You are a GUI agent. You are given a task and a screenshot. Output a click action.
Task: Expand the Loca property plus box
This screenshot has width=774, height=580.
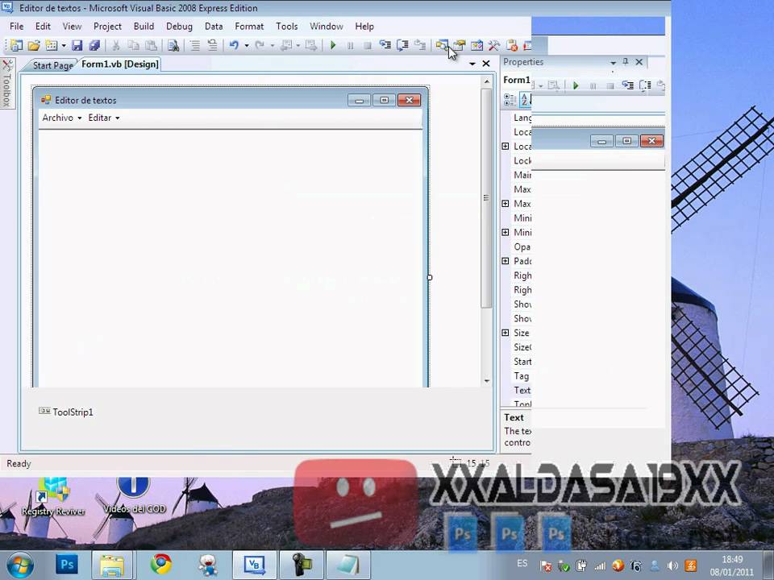[506, 146]
